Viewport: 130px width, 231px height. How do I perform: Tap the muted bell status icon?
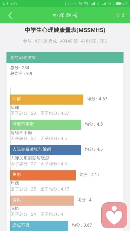80,4
